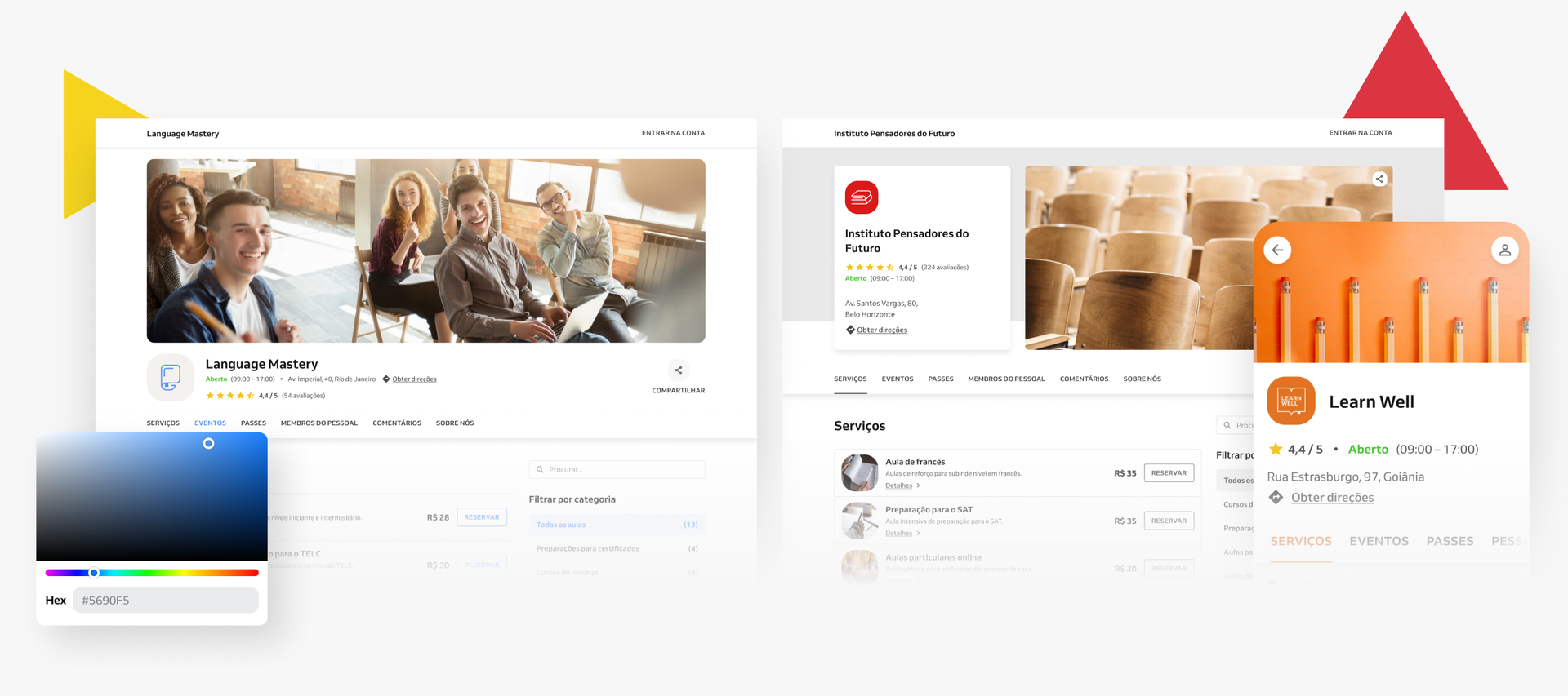Open SOBRE NÓS tab on Language Mastery page
Image resolution: width=1568 pixels, height=696 pixels.
[455, 423]
